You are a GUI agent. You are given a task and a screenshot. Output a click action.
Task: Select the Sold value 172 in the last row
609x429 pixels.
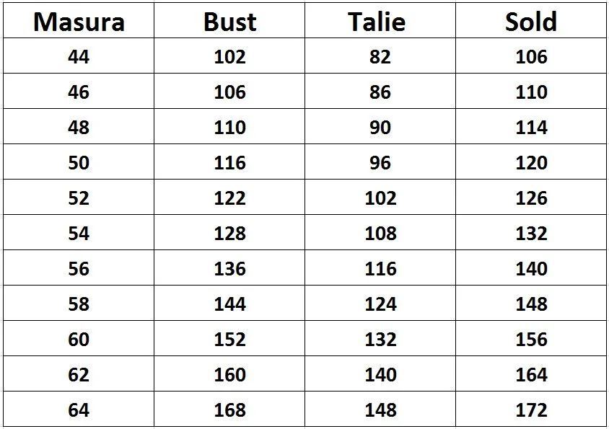531,410
